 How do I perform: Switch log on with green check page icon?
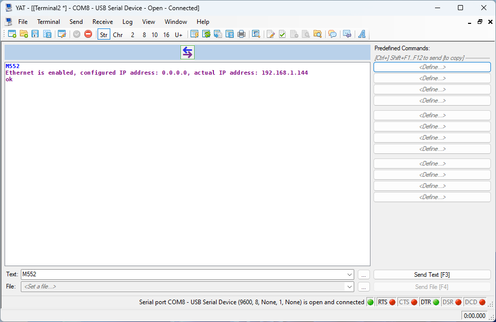point(282,34)
